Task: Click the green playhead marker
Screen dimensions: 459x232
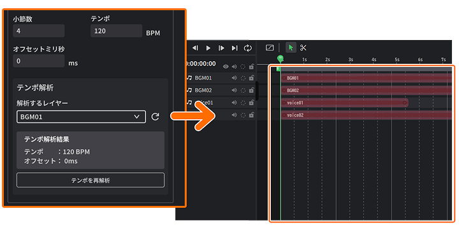Action: point(280,58)
